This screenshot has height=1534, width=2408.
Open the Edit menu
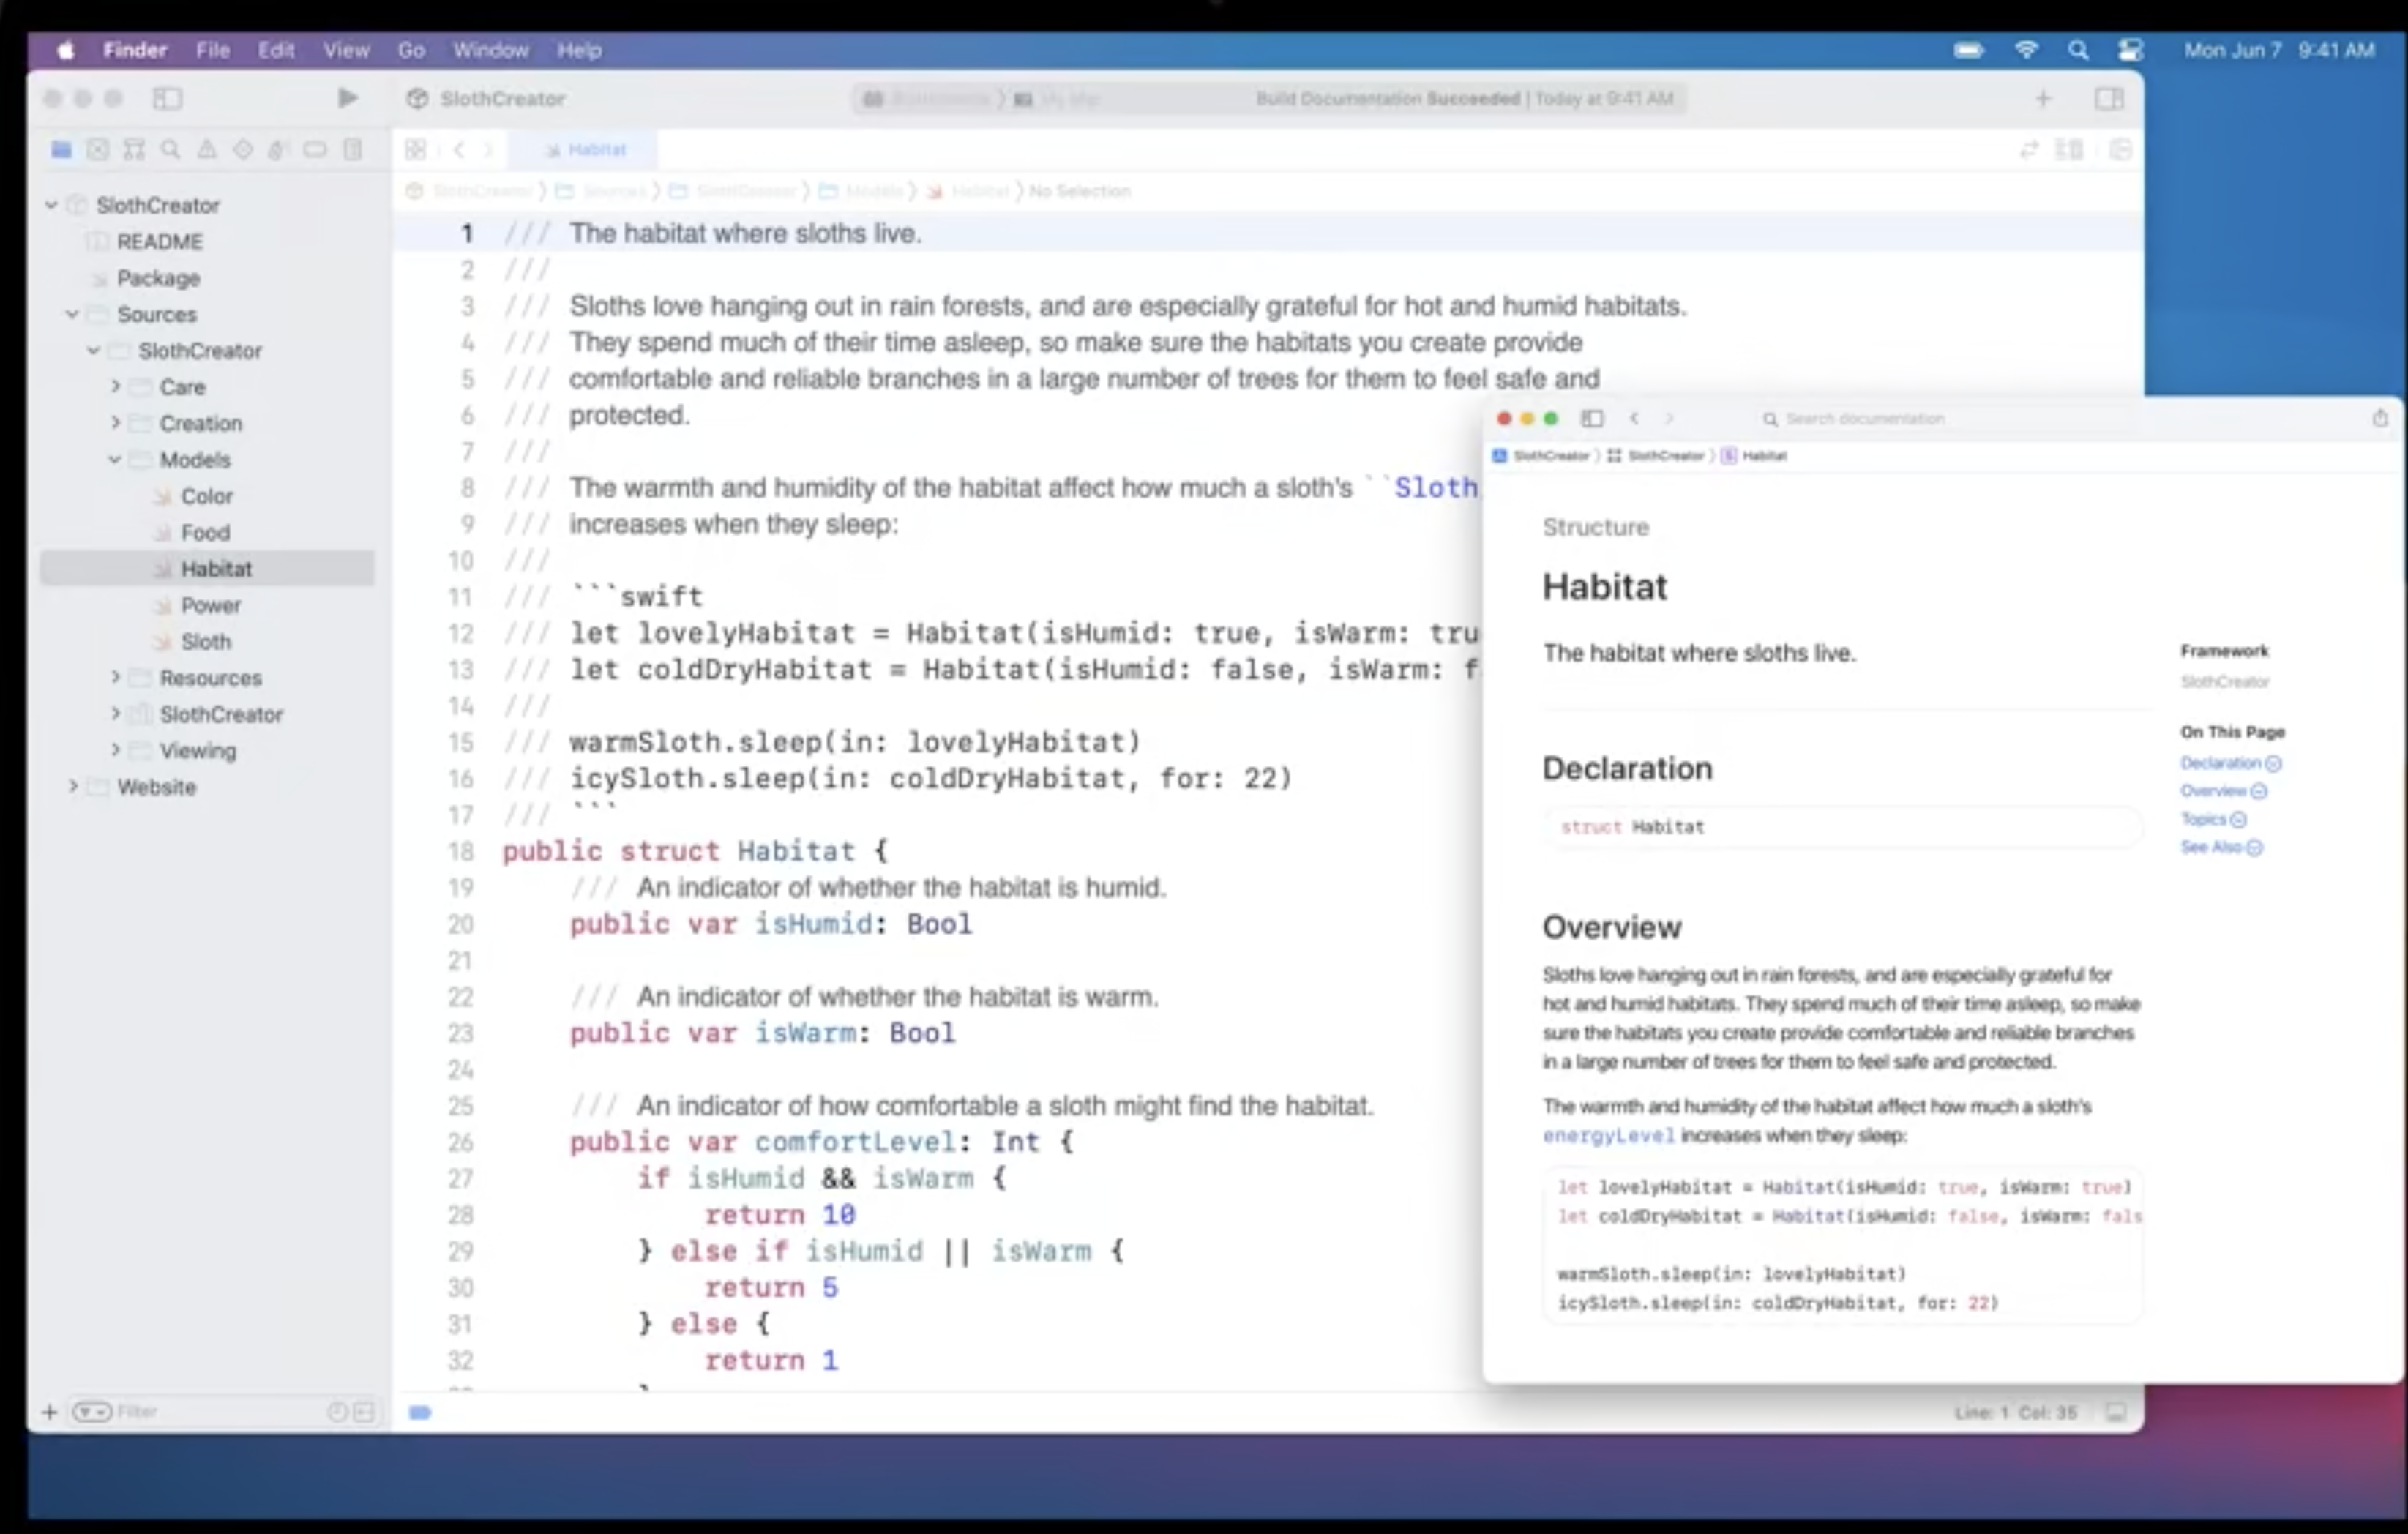[276, 50]
